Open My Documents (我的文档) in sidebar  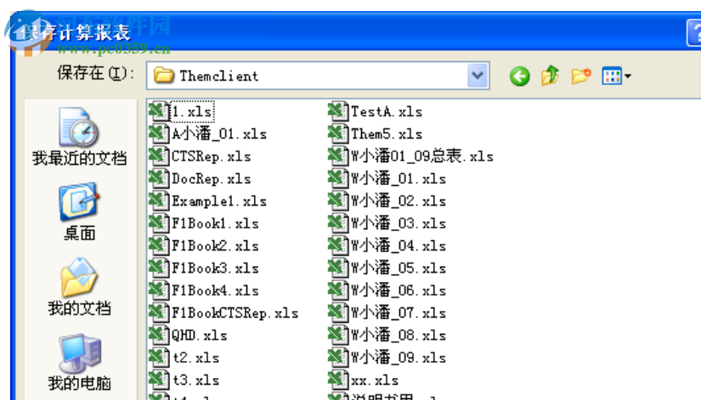tap(79, 286)
